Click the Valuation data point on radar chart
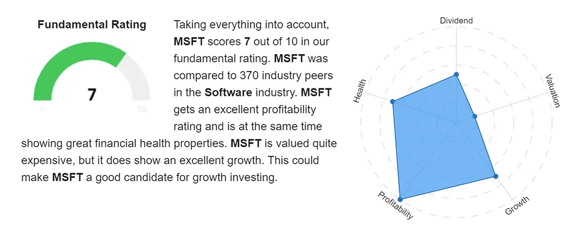 tap(475, 116)
